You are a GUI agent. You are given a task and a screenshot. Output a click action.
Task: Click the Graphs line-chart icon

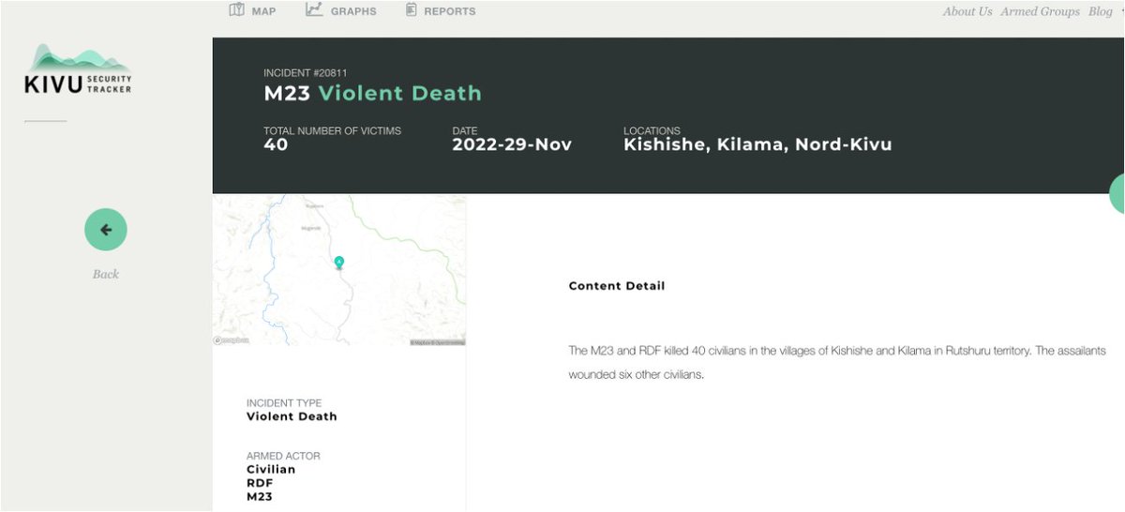314,9
